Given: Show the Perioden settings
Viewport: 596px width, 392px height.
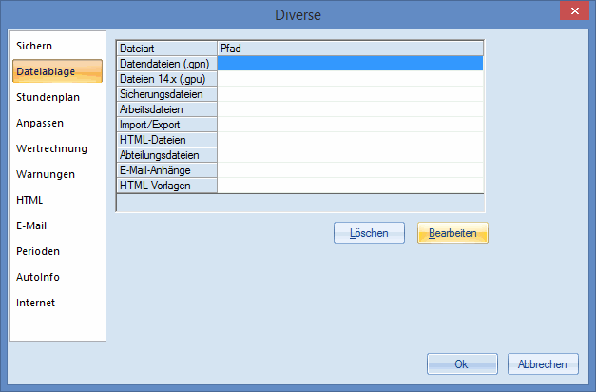Looking at the screenshot, I should coord(38,251).
